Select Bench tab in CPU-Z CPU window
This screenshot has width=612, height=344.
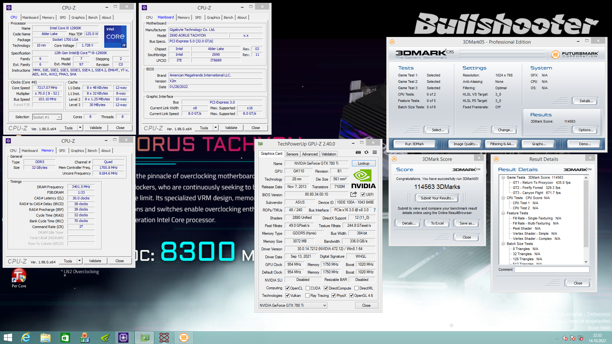coord(93,18)
